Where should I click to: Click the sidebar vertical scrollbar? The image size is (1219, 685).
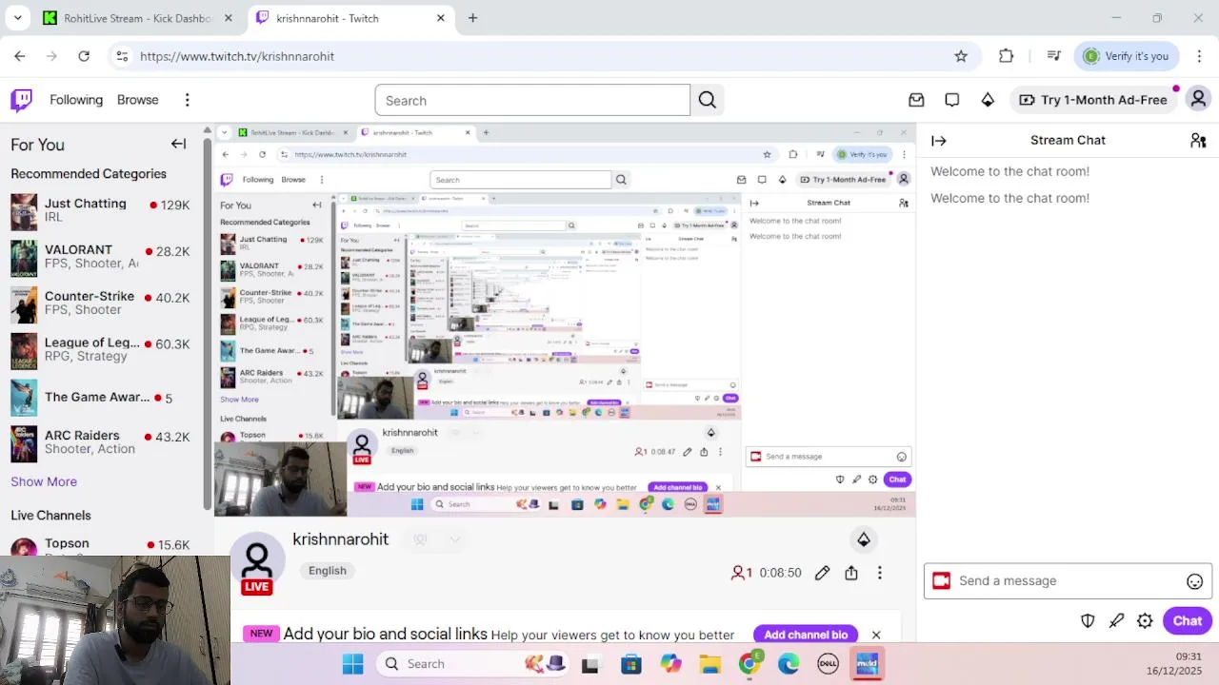point(207,323)
